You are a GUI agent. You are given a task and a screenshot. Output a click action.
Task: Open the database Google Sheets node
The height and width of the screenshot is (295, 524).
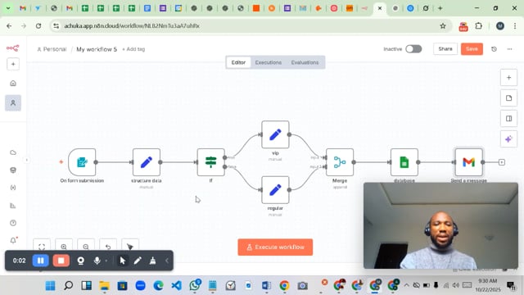click(x=404, y=162)
